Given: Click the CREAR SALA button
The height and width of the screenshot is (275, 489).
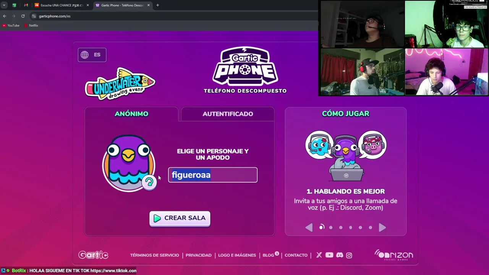Looking at the screenshot, I should click(180, 218).
